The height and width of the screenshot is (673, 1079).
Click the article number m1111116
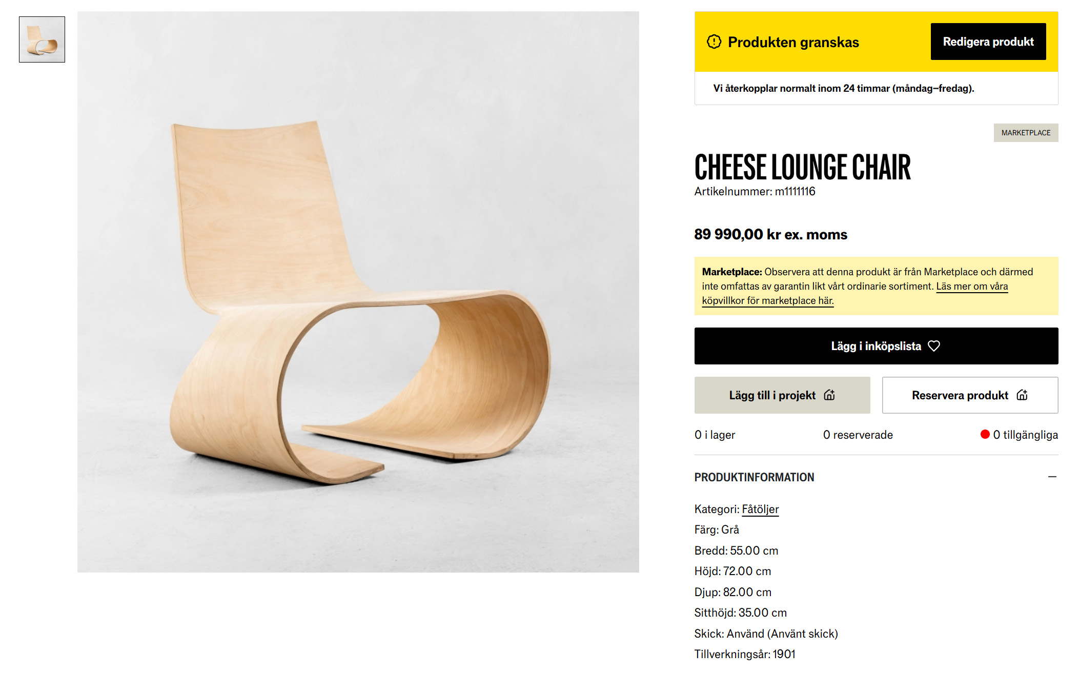click(795, 191)
